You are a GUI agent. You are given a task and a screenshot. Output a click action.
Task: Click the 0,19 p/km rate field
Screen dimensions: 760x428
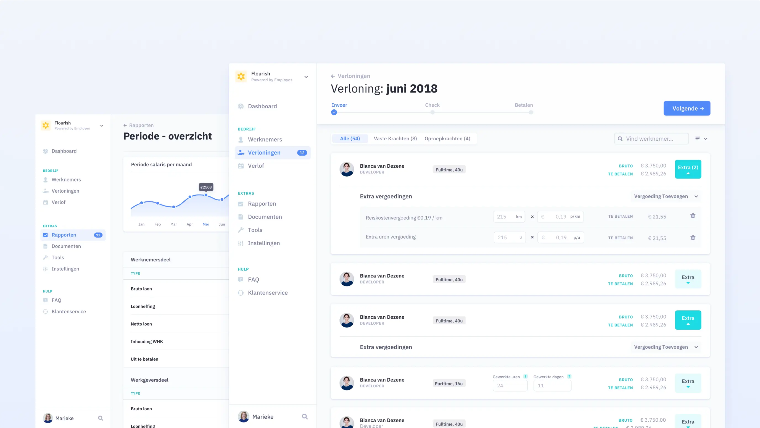[x=560, y=217]
